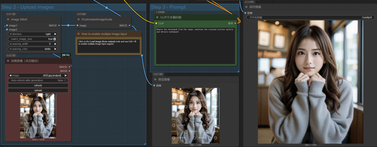
Task: Click the [BETA] badge on the load image node
Action: click(66, 55)
